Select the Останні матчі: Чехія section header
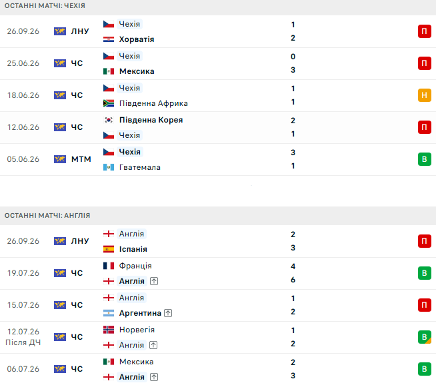436x385 pixels. coord(218,6)
